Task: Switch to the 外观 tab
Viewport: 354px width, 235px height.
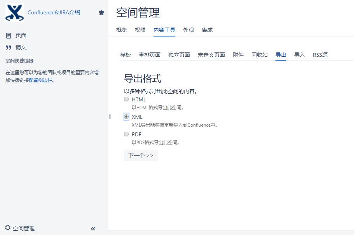Action: coord(188,30)
